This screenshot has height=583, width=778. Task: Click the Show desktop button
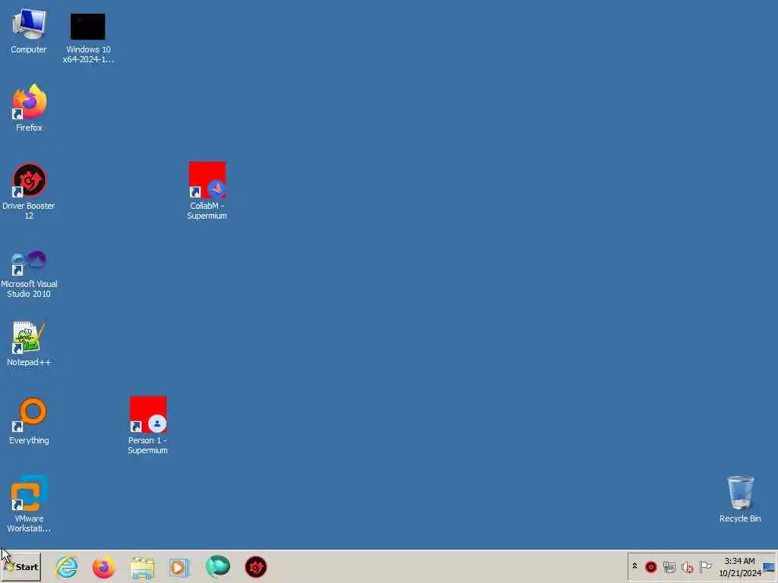769,567
